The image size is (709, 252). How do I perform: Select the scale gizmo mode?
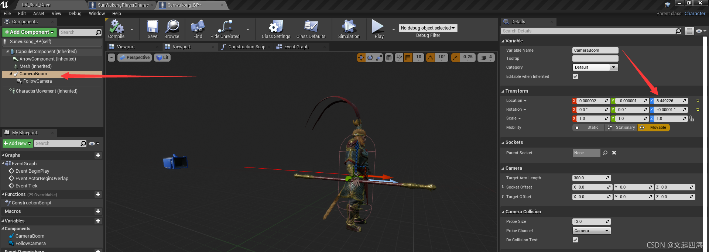point(379,58)
